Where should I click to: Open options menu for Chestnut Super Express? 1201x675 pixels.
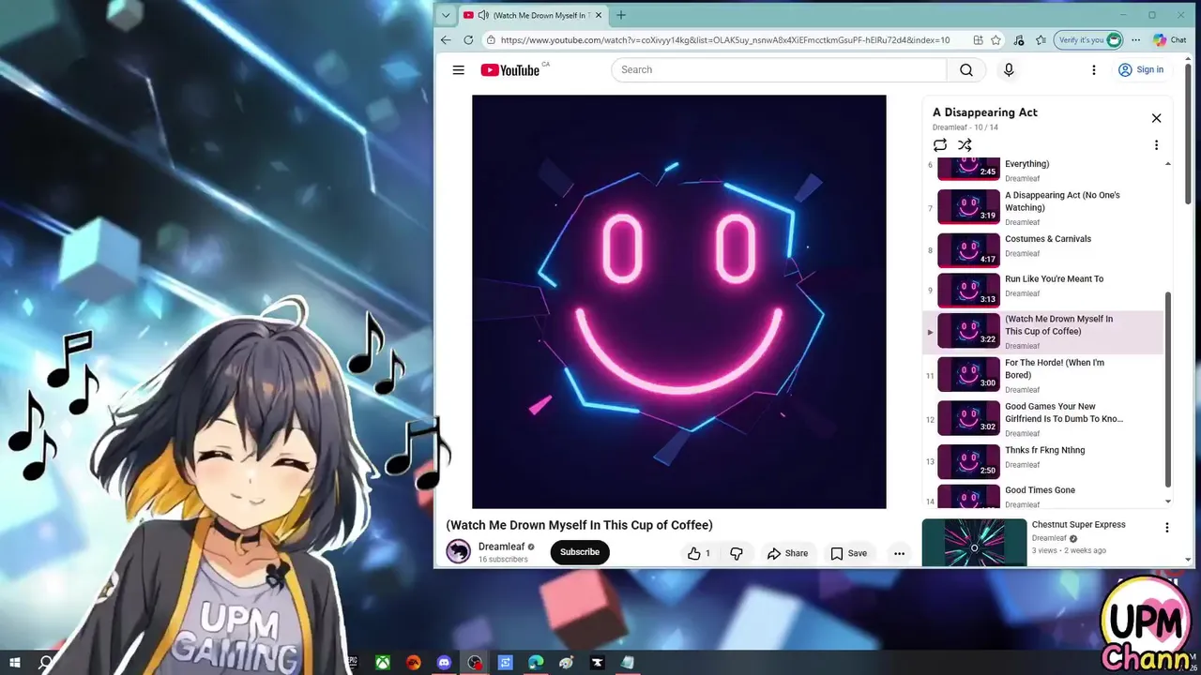[1167, 529]
